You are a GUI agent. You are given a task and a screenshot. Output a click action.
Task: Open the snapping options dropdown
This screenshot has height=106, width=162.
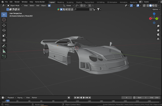pyautogui.click(x=85, y=5)
